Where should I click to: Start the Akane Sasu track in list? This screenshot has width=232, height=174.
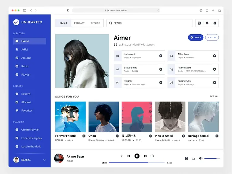pyautogui.click(x=214, y=69)
